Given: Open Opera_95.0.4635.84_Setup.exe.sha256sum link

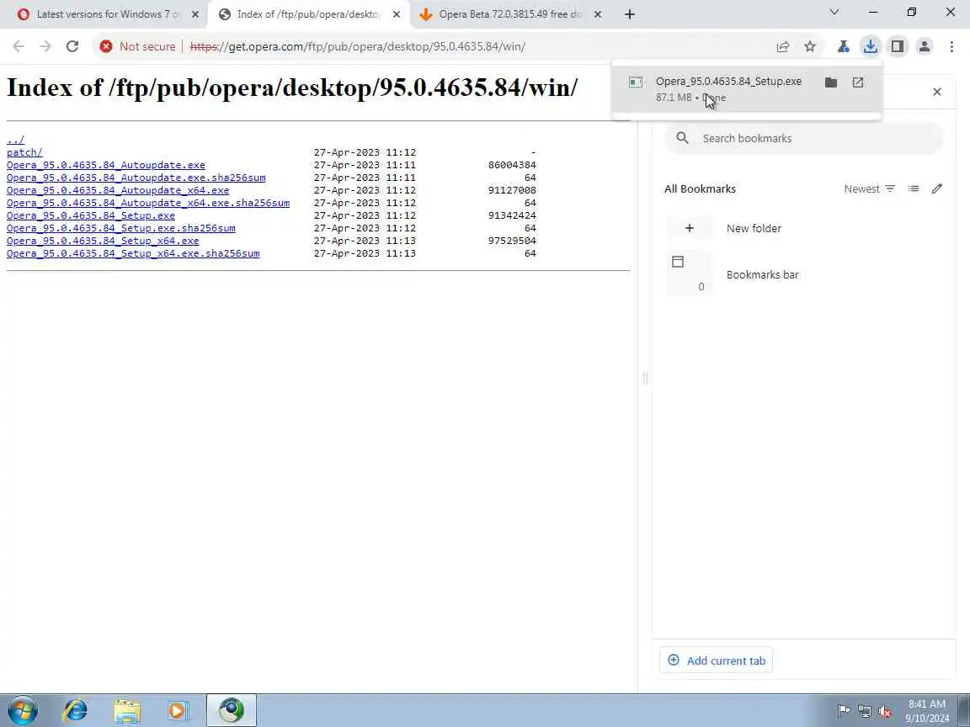Looking at the screenshot, I should click(121, 228).
